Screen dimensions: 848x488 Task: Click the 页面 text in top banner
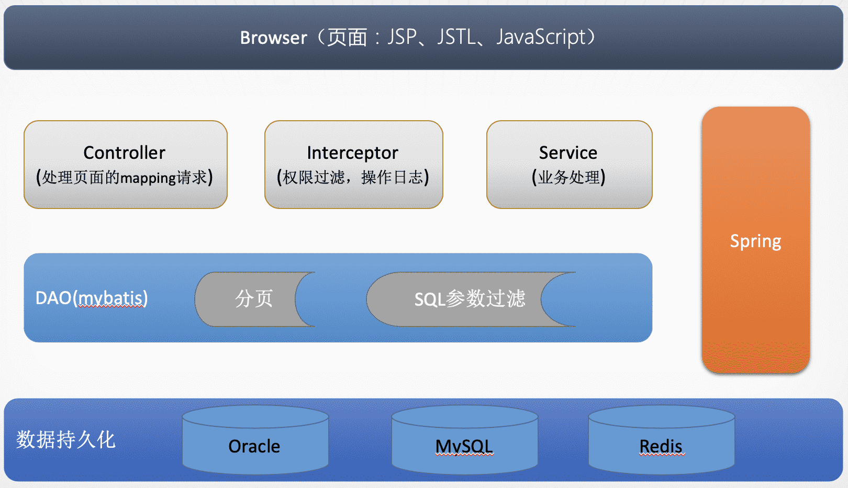[347, 38]
